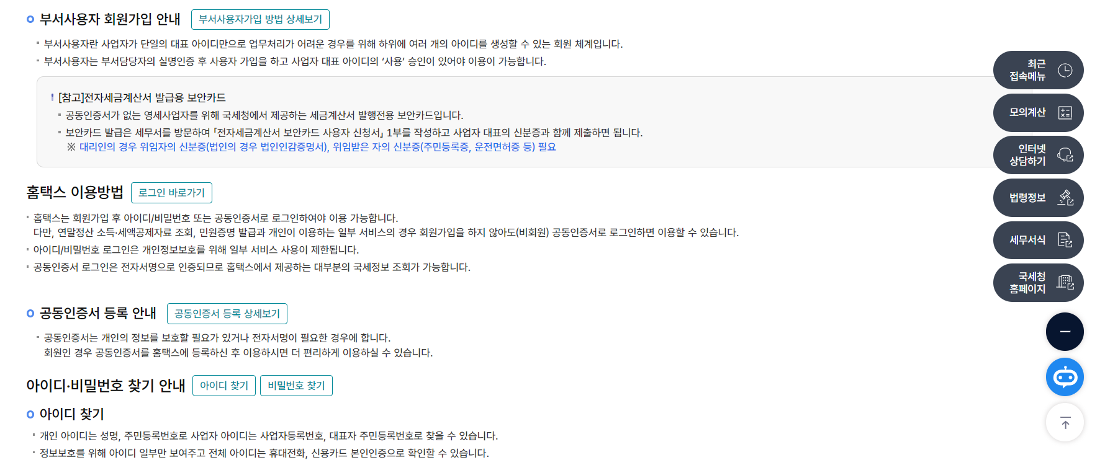Image resolution: width=1105 pixels, height=460 pixels.
Task: Click the 아이디 찾기 subsection heading
Action: [x=72, y=414]
